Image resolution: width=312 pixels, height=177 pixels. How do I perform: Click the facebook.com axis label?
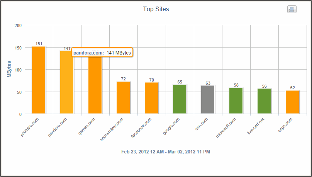tap(141, 128)
